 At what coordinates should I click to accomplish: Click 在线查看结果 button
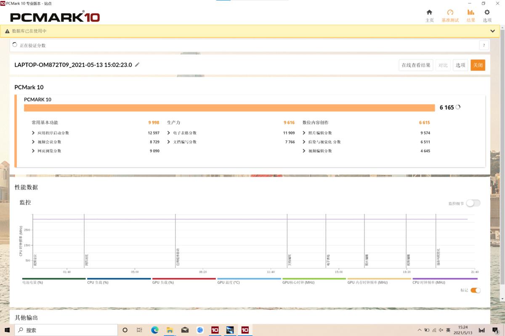pos(416,65)
